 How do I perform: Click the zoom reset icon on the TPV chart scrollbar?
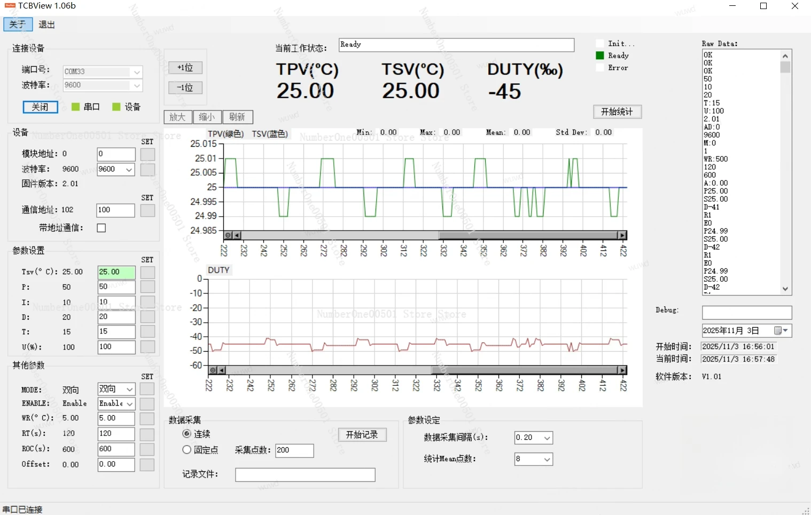click(228, 235)
